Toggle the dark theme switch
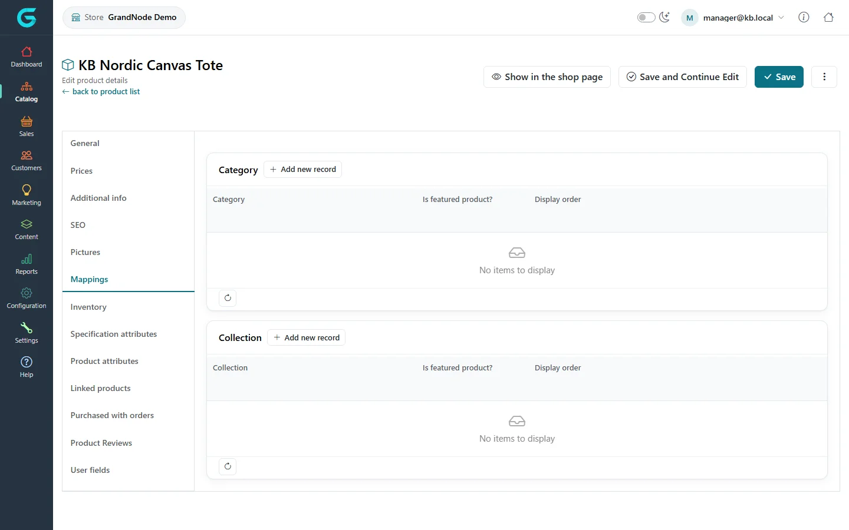This screenshot has width=849, height=530. [646, 17]
